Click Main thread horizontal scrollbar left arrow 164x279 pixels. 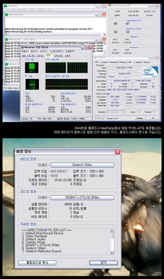7,34
